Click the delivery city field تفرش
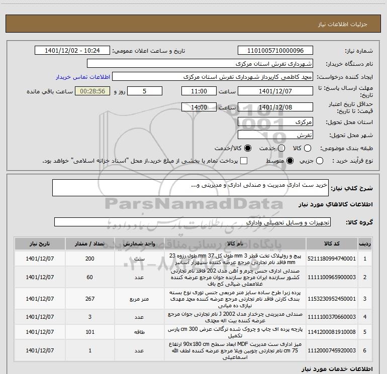 [x=275, y=135]
